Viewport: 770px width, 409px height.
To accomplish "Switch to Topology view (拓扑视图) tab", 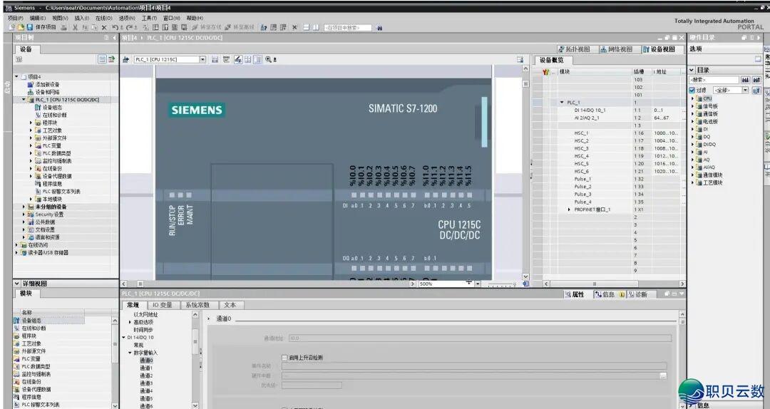I will [x=575, y=49].
